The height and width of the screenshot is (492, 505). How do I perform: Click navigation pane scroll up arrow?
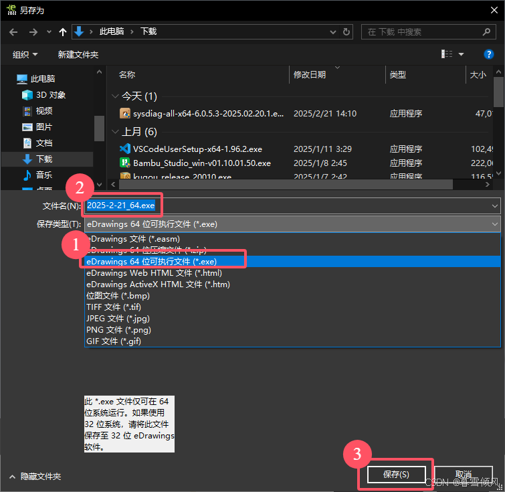[x=99, y=72]
